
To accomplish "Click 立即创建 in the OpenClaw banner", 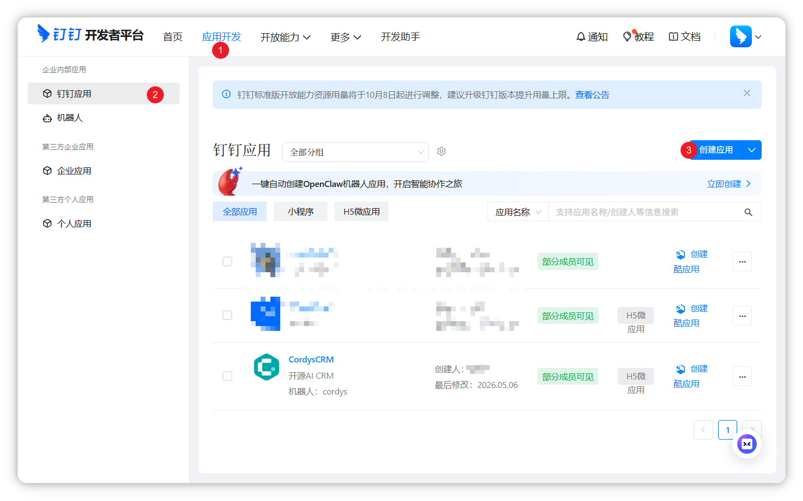I will pos(729,184).
